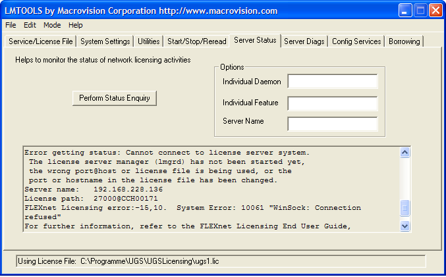Screen dimensions: 446x277
Task: Switch to Config Services tab
Action: [x=356, y=41]
